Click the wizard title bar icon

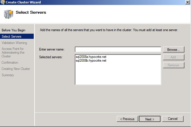pyautogui.click(x=3, y=2)
